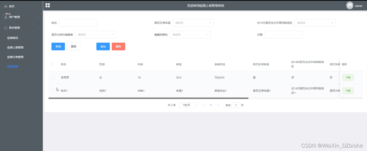Click the admin avatar image
This screenshot has height=151, width=367.
[350, 5]
